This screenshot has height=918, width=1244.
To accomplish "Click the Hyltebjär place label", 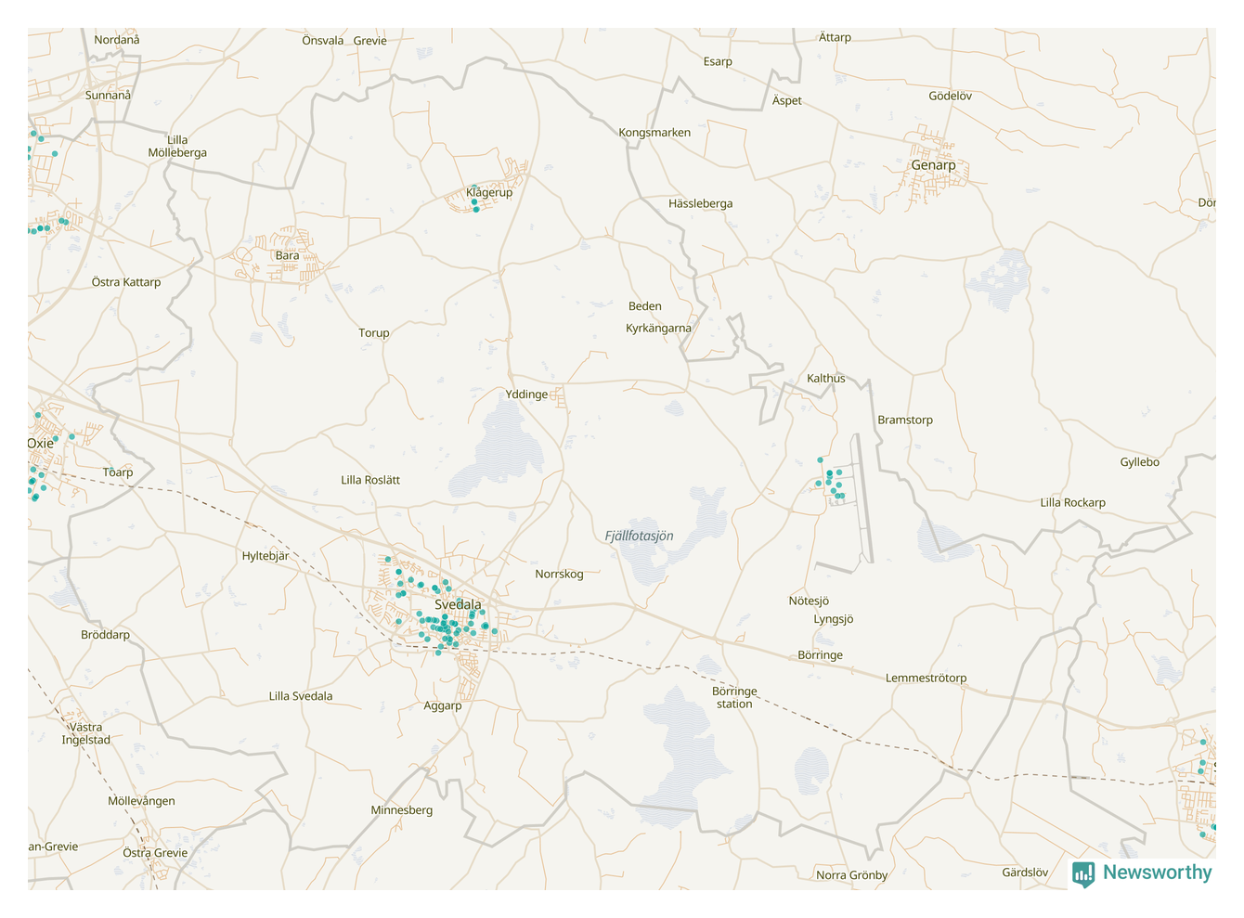I will click(266, 556).
